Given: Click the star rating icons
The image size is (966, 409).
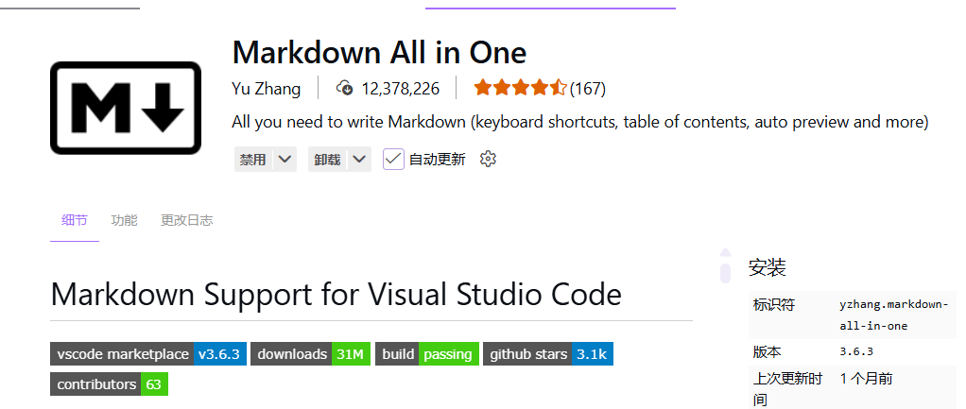Looking at the screenshot, I should pyautogui.click(x=520, y=89).
